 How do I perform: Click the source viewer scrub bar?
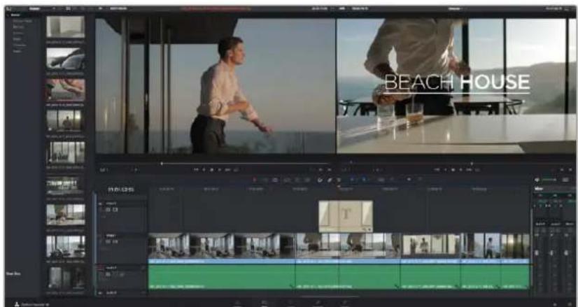pos(216,163)
